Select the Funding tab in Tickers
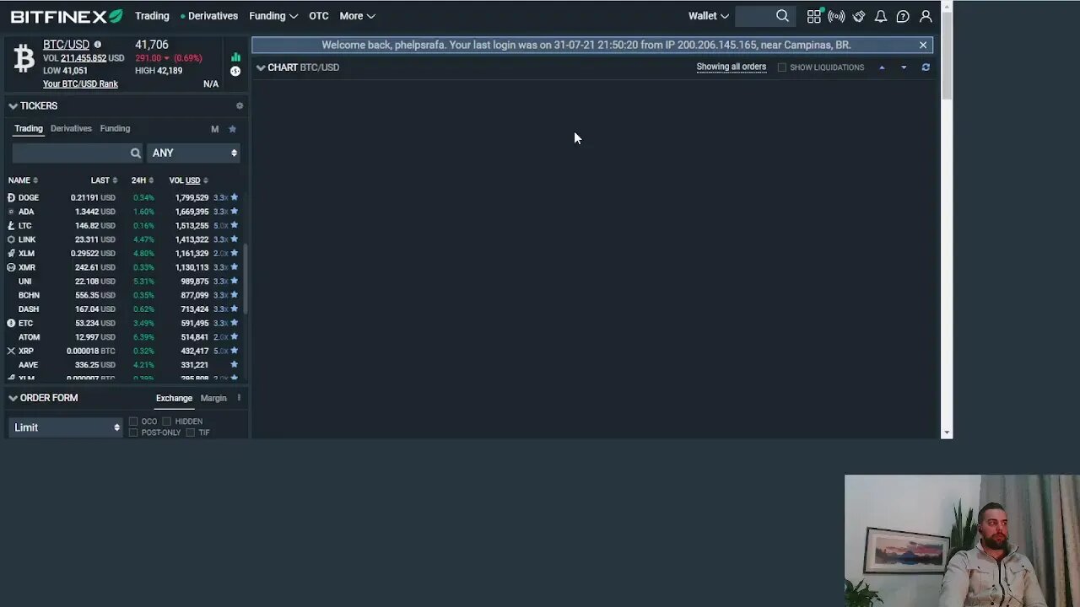Viewport: 1080px width, 607px height. (115, 129)
